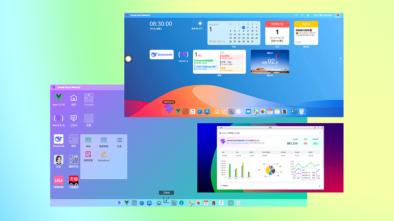Open the 国庆节 countdown widget
Image resolution: width=394 pixels, height=221 pixels.
coord(270,61)
